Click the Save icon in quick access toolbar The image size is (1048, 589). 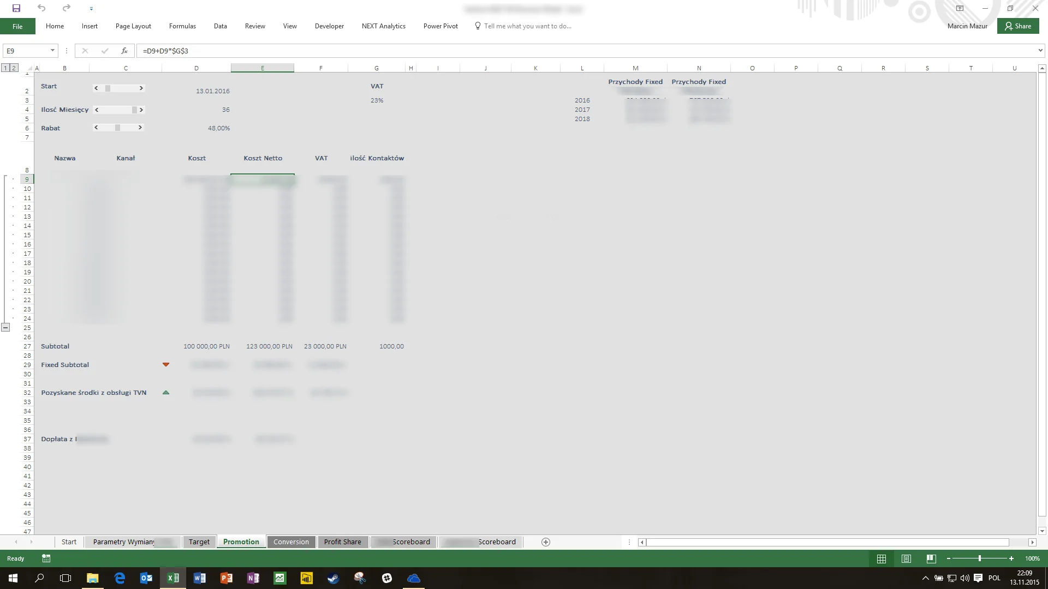[x=16, y=8]
